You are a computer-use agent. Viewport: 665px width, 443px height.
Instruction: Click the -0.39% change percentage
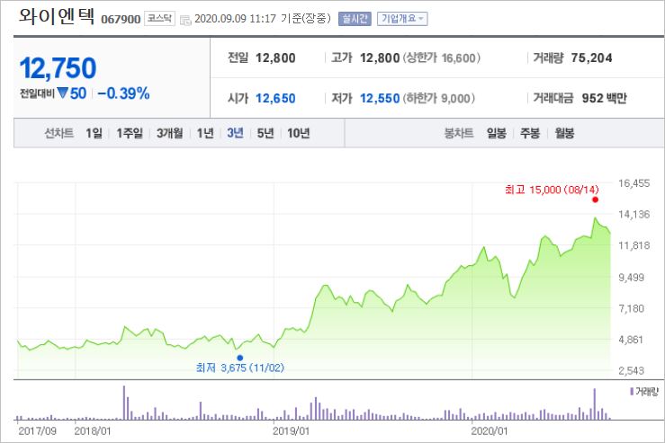123,93
